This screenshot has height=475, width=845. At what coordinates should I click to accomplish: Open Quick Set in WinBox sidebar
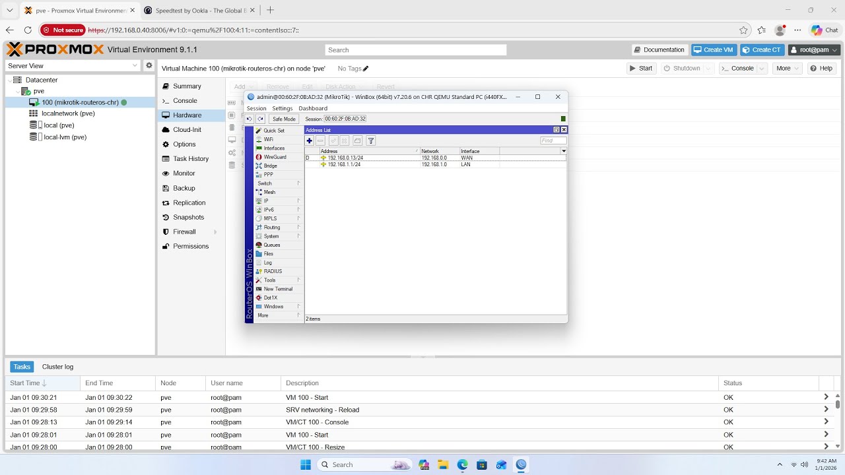click(274, 131)
